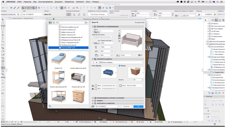Toggle the mirror checkbox next to the angle field
The height and width of the screenshot is (127, 226).
[137, 55]
